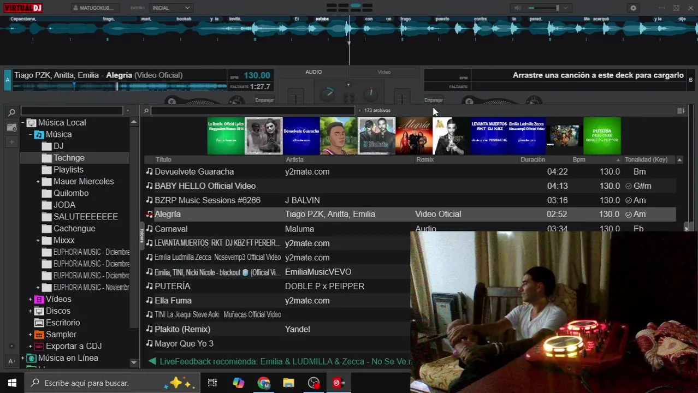Screen dimensions: 698x393
Task: Select deck B indicator
Action: [691, 80]
